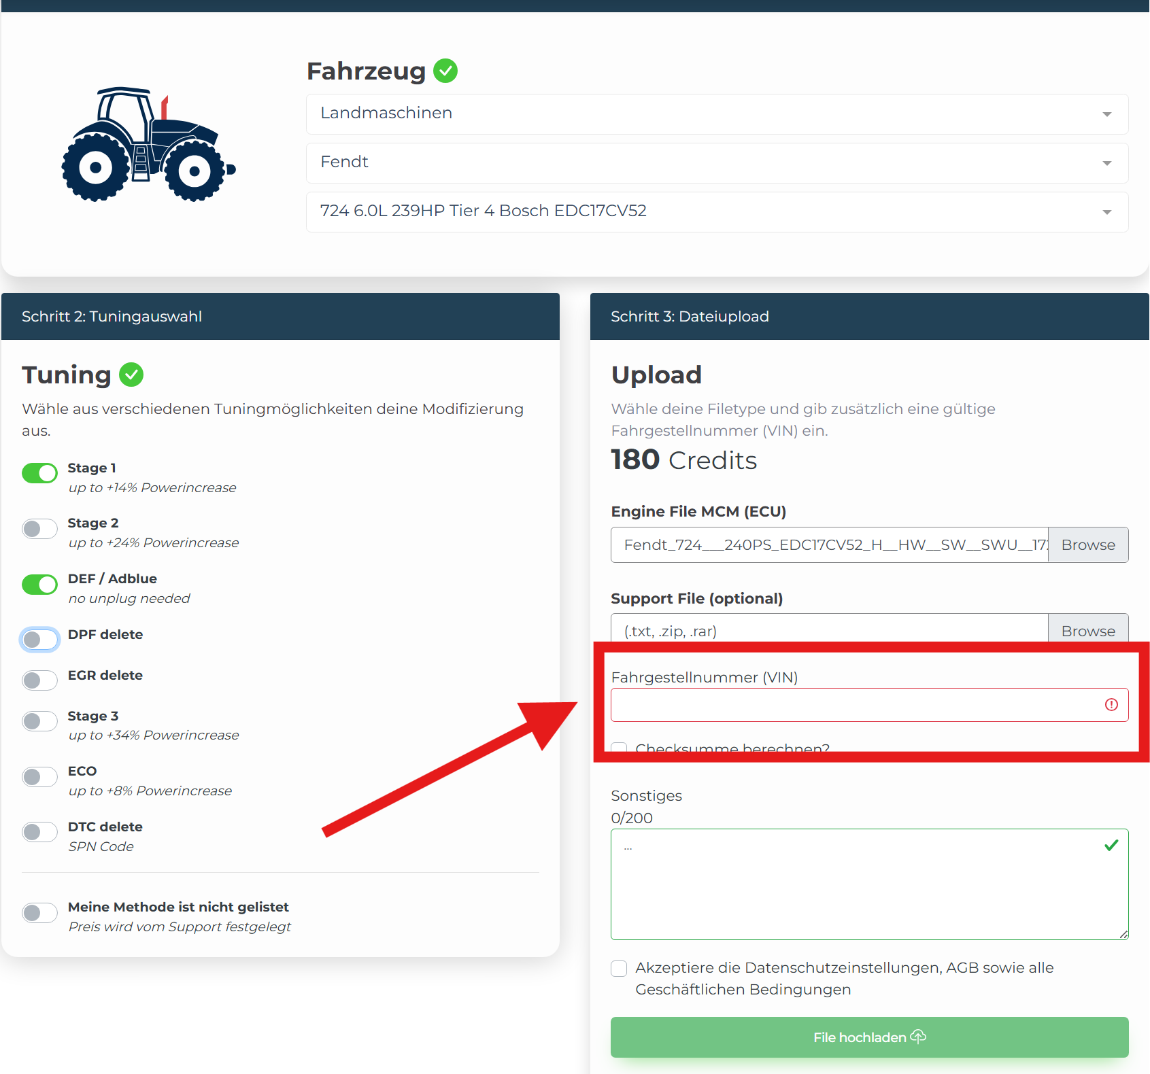Click the green checkmark beside Fahrzeug
Image resolution: width=1150 pixels, height=1074 pixels.
point(445,71)
